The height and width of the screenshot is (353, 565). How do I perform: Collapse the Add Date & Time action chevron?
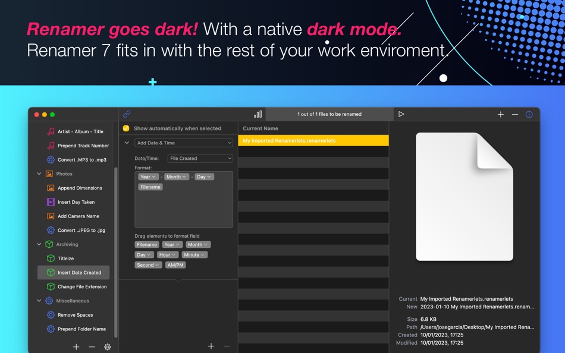pos(127,143)
